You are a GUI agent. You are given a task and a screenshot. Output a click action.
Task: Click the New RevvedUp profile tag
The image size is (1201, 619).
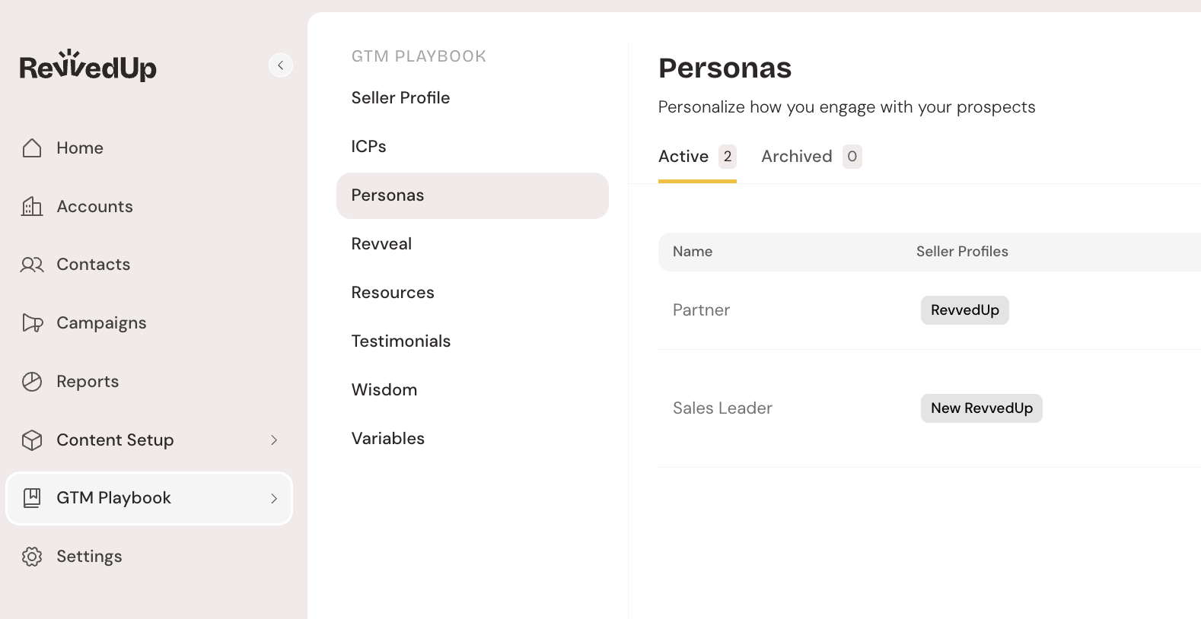coord(981,408)
